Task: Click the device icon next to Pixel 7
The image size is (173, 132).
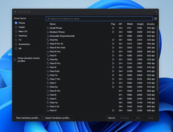Action: [48, 83]
